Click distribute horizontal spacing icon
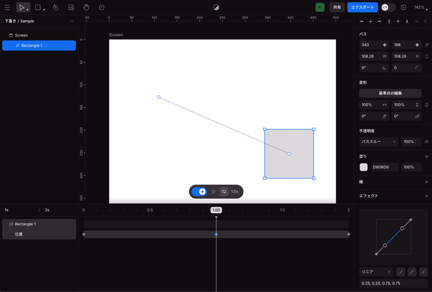The image size is (432, 292). pos(417,21)
